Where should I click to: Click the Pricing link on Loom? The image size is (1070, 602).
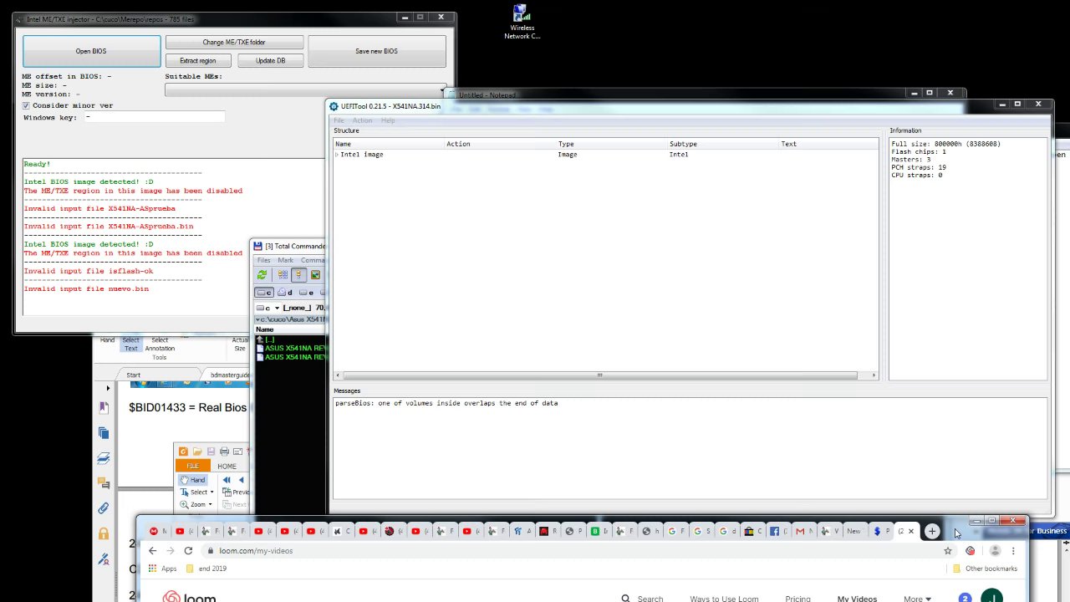tap(797, 599)
